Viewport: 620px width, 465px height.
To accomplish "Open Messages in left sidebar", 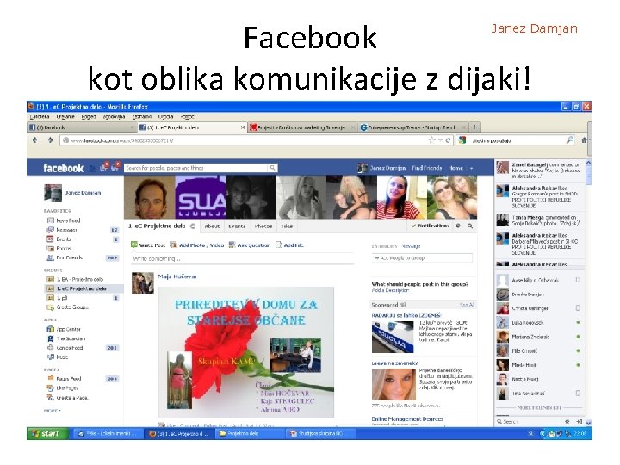I will 63,230.
